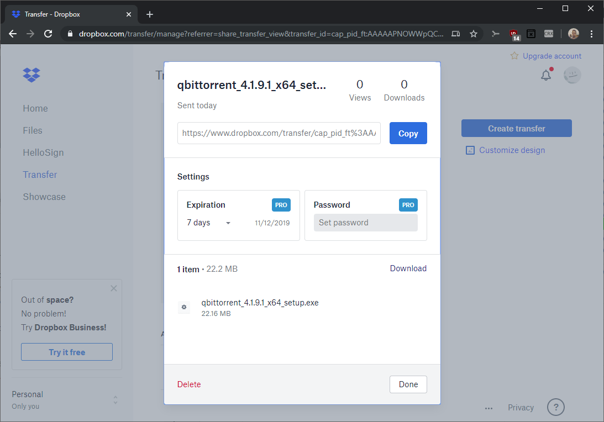This screenshot has height=422, width=604.
Task: Open Customize design link
Action: point(512,150)
